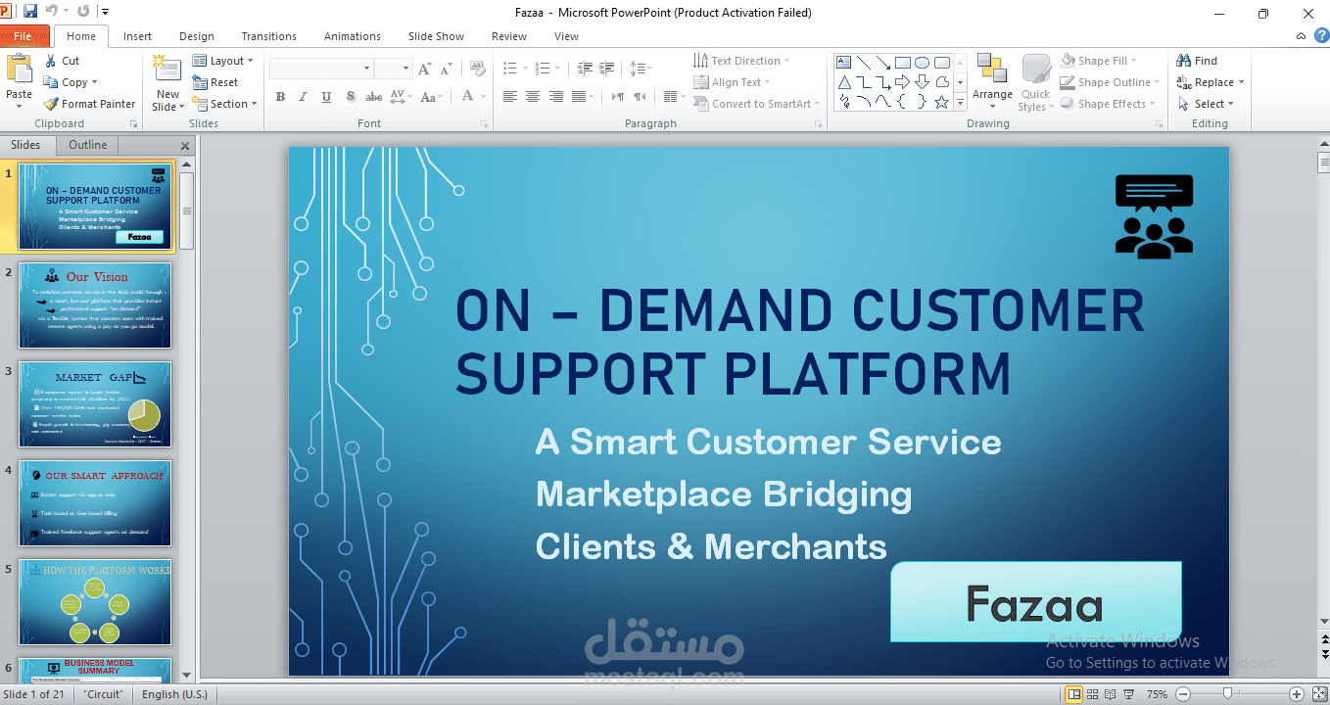Viewport: 1330px width, 705px height.
Task: Increase font size with Grow Font icon
Action: 424,69
